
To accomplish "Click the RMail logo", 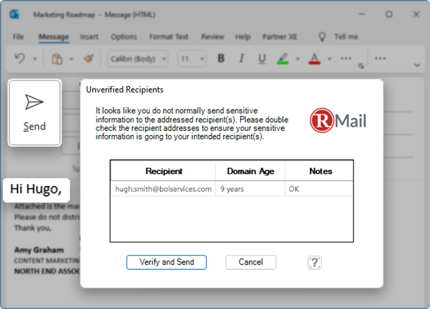I will tap(338, 121).
